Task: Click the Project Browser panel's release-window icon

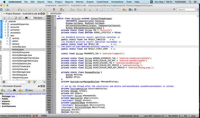Action: tap(39, 14)
